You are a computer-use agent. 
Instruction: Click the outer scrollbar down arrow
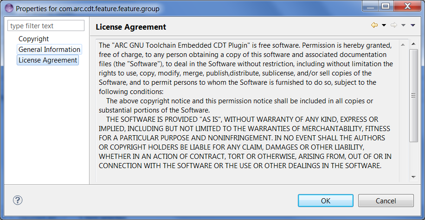(x=413, y=177)
